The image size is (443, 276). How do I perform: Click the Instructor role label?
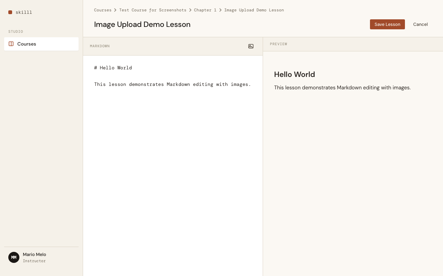pos(34,261)
